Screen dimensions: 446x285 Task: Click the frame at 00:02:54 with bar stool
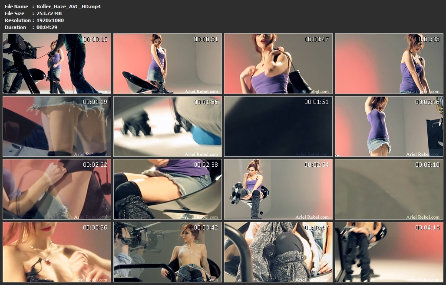coord(278,189)
